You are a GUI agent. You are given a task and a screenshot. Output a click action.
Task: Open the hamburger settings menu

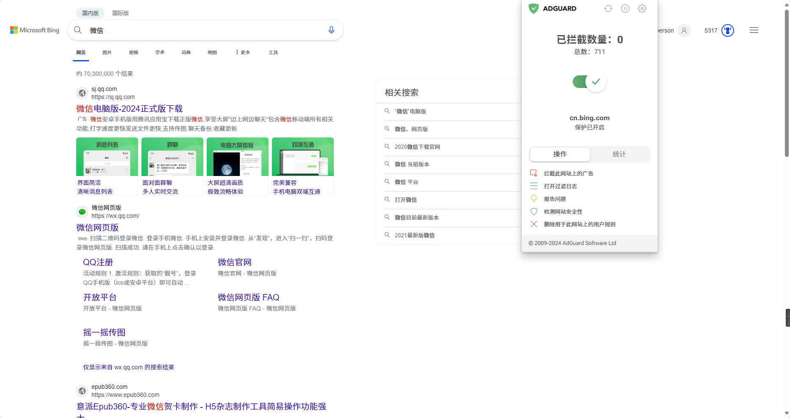754,30
